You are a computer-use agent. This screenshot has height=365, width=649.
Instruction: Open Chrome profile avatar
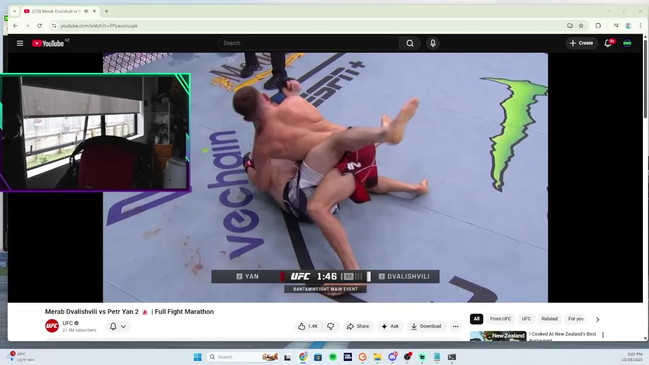(628, 25)
